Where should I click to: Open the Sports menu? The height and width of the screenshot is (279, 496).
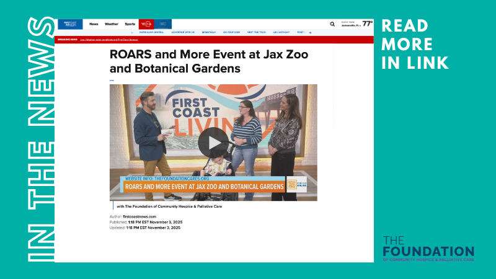click(130, 24)
